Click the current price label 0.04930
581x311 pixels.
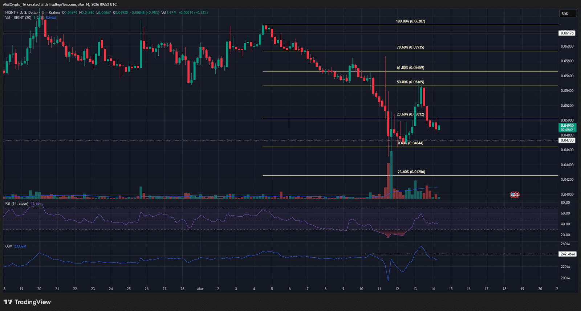tap(567, 126)
